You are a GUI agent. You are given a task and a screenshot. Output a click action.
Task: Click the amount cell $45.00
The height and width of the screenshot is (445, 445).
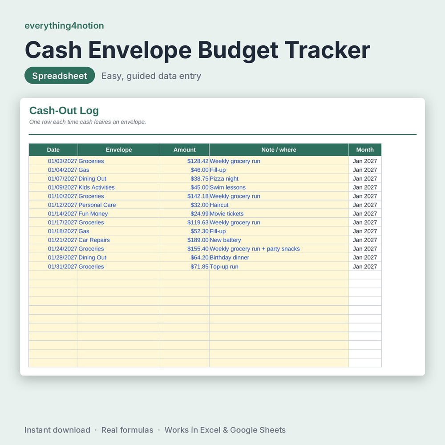pos(185,187)
